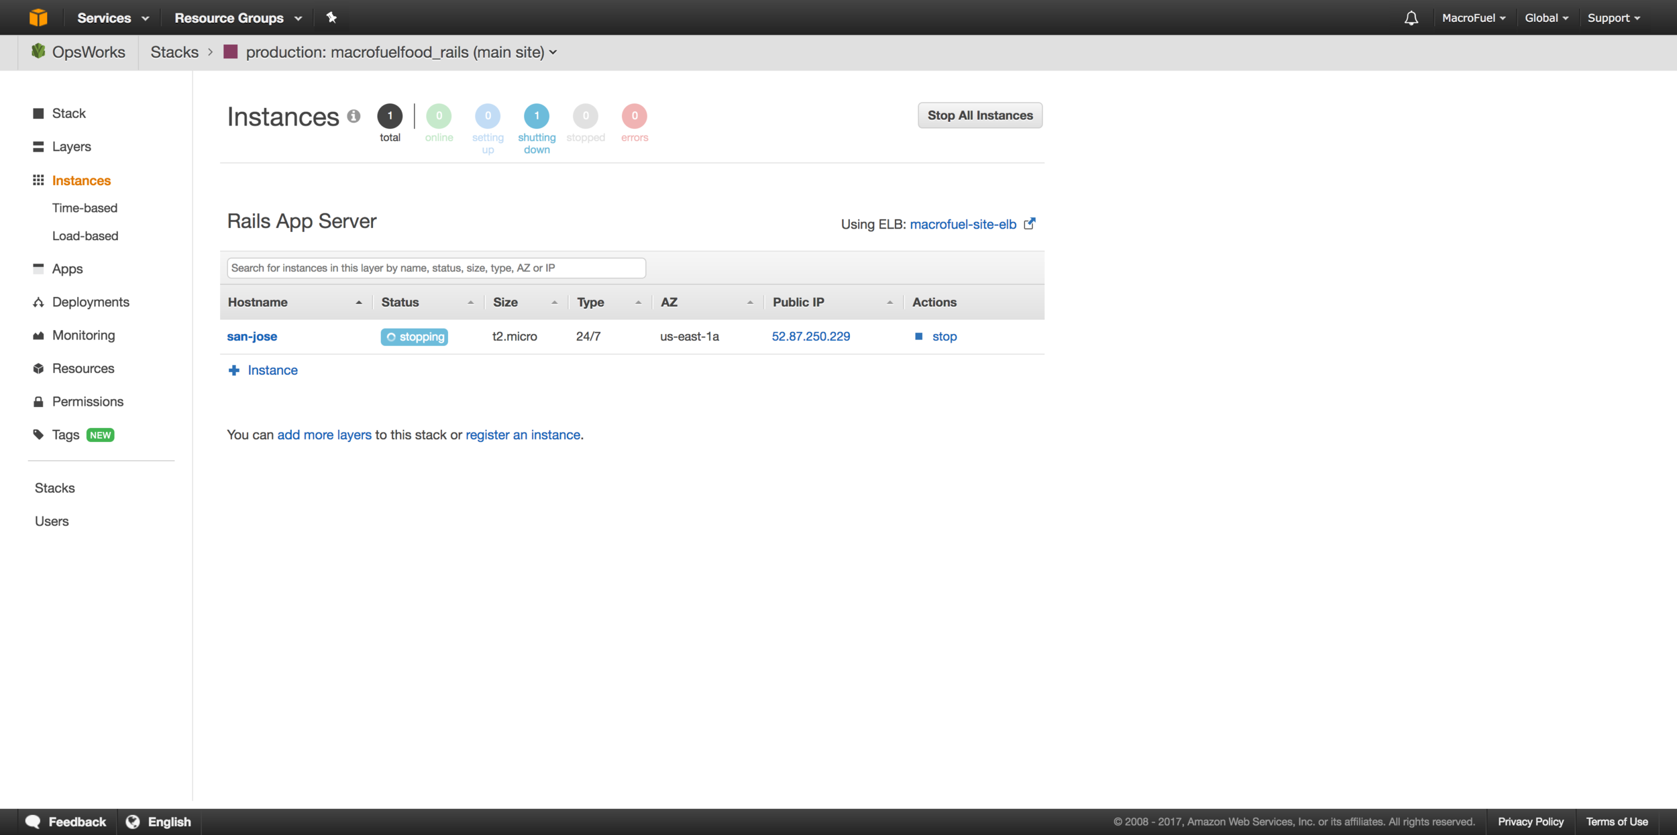Open Deployments in the sidebar
1677x835 pixels.
tap(91, 302)
